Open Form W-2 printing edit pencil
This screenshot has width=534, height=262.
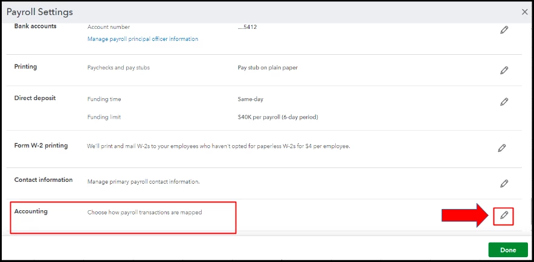click(501, 148)
